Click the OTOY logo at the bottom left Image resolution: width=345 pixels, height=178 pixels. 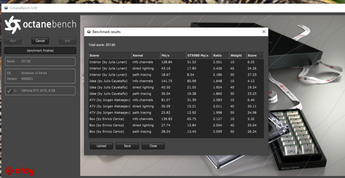(x=20, y=171)
